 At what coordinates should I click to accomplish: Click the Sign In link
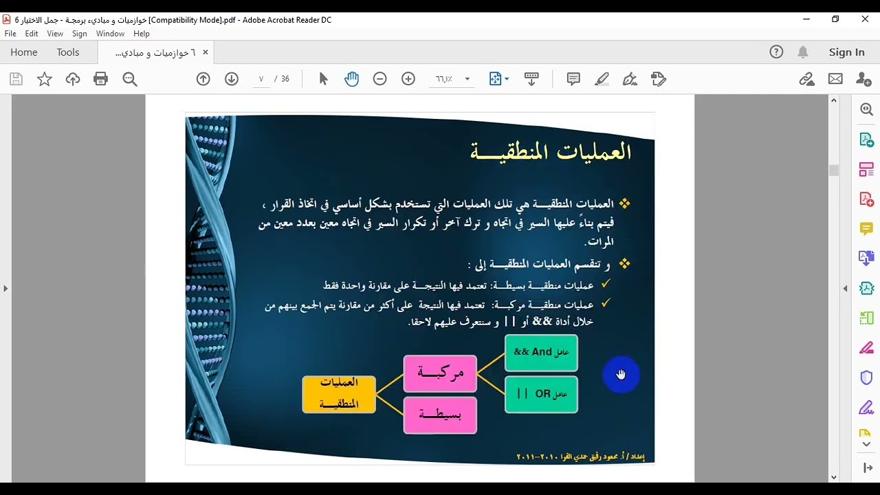846,52
